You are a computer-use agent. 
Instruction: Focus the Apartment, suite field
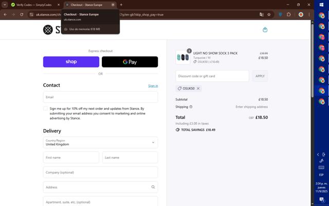coord(101,201)
